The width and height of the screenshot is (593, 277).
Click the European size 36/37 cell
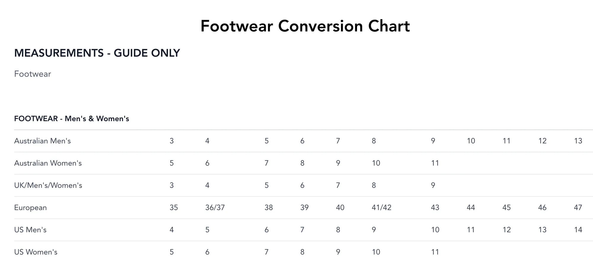215,208
